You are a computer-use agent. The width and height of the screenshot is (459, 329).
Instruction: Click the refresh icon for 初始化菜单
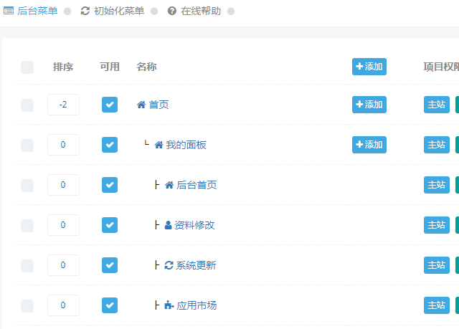tap(85, 11)
